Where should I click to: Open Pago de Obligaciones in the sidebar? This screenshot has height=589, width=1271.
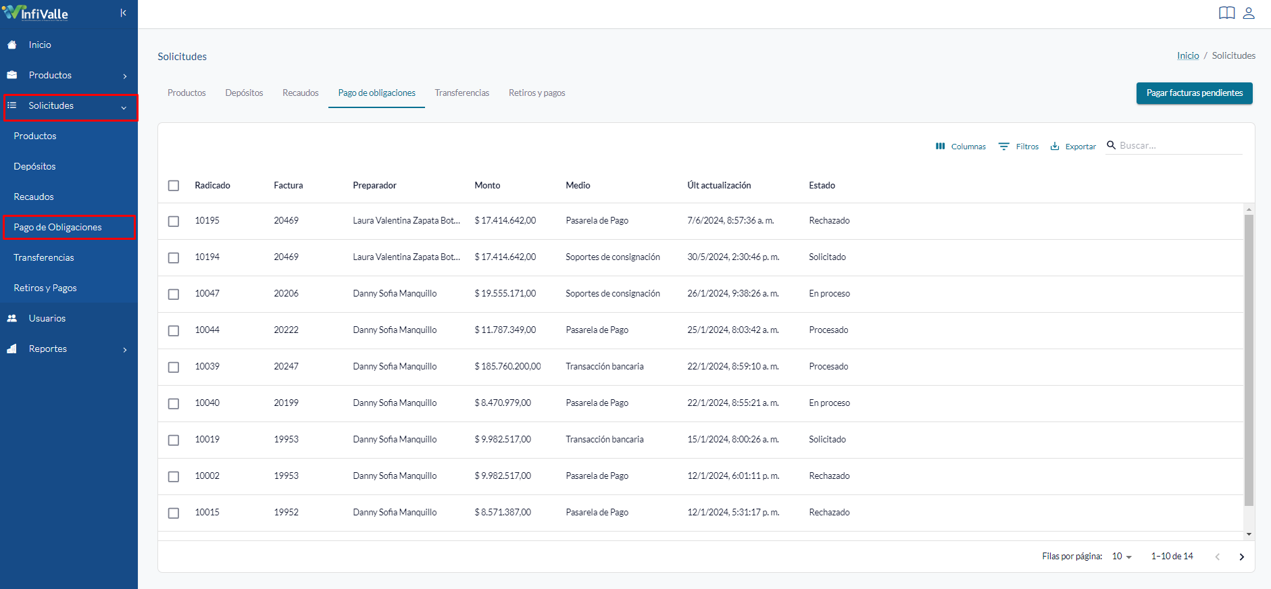[x=69, y=227]
